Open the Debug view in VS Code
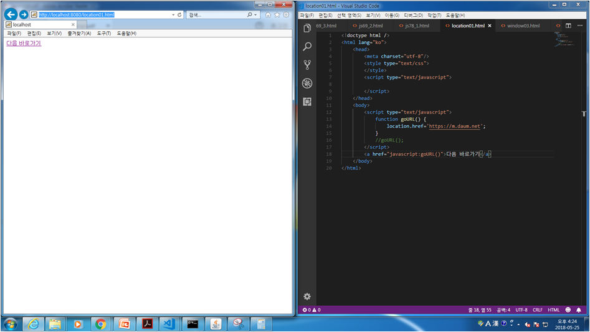590x332 pixels. (x=307, y=83)
